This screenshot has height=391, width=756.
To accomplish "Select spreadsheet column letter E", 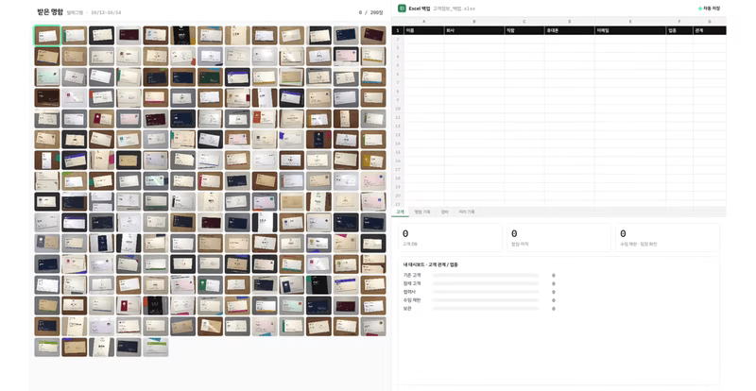I will (630, 22).
